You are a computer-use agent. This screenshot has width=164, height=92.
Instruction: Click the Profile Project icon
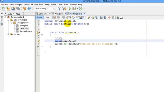[81, 9]
